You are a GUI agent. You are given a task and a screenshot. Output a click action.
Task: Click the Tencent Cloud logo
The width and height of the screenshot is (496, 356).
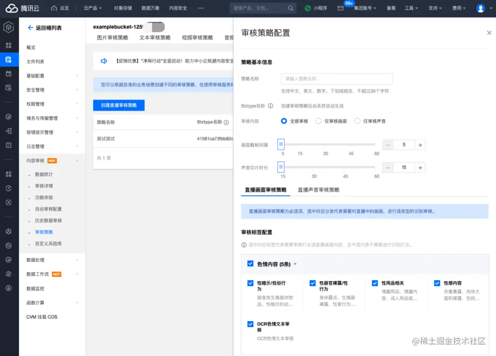click(22, 8)
